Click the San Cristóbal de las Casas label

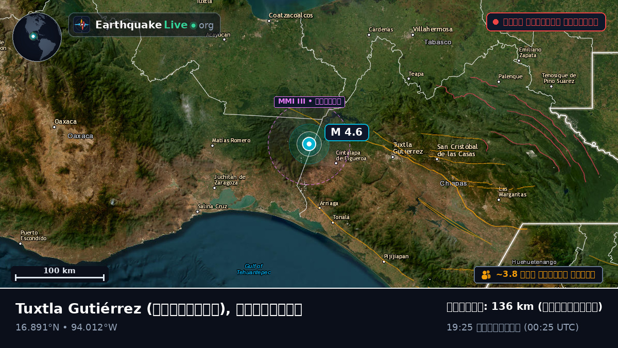[456, 151]
